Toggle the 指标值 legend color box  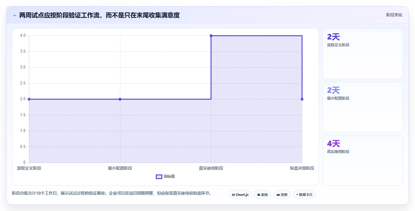tap(159, 176)
